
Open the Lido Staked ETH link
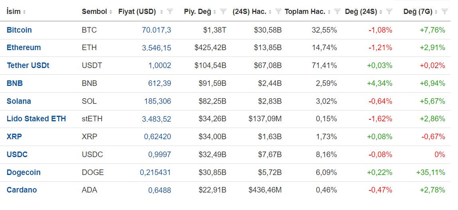tap(36, 119)
